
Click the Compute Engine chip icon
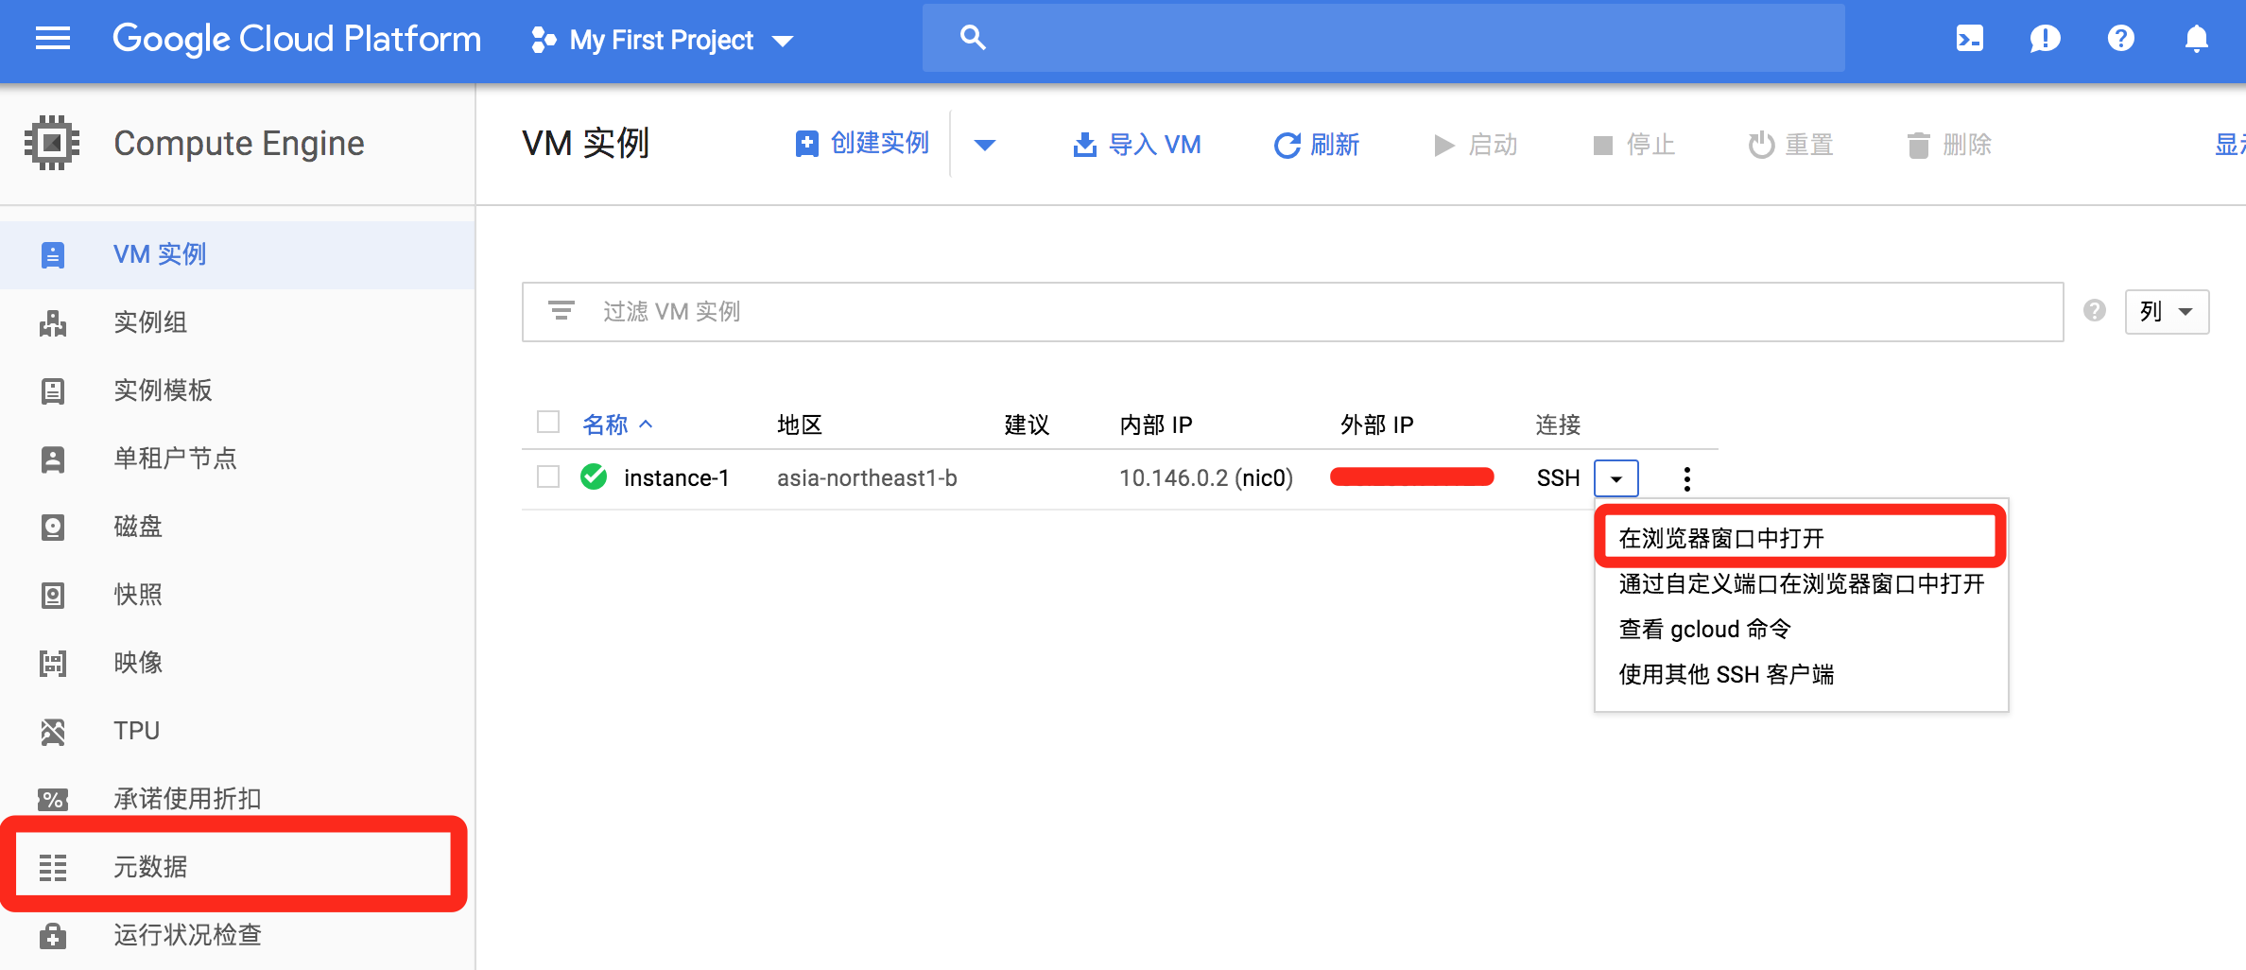click(x=52, y=143)
